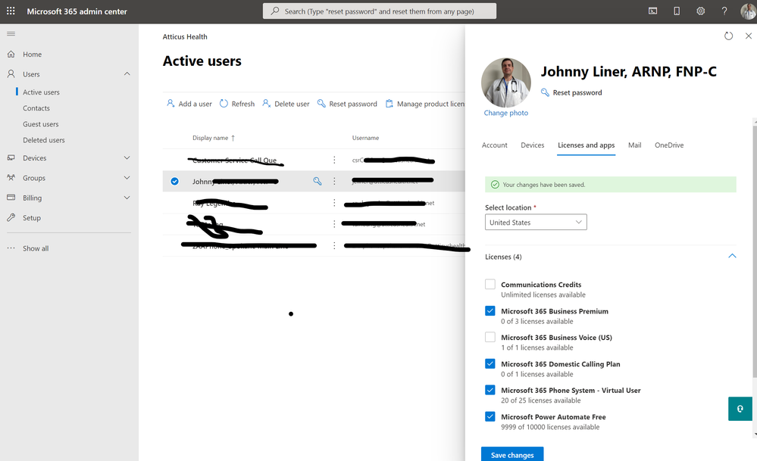757x461 pixels.
Task: Sort by Display name column header
Action: pos(214,138)
